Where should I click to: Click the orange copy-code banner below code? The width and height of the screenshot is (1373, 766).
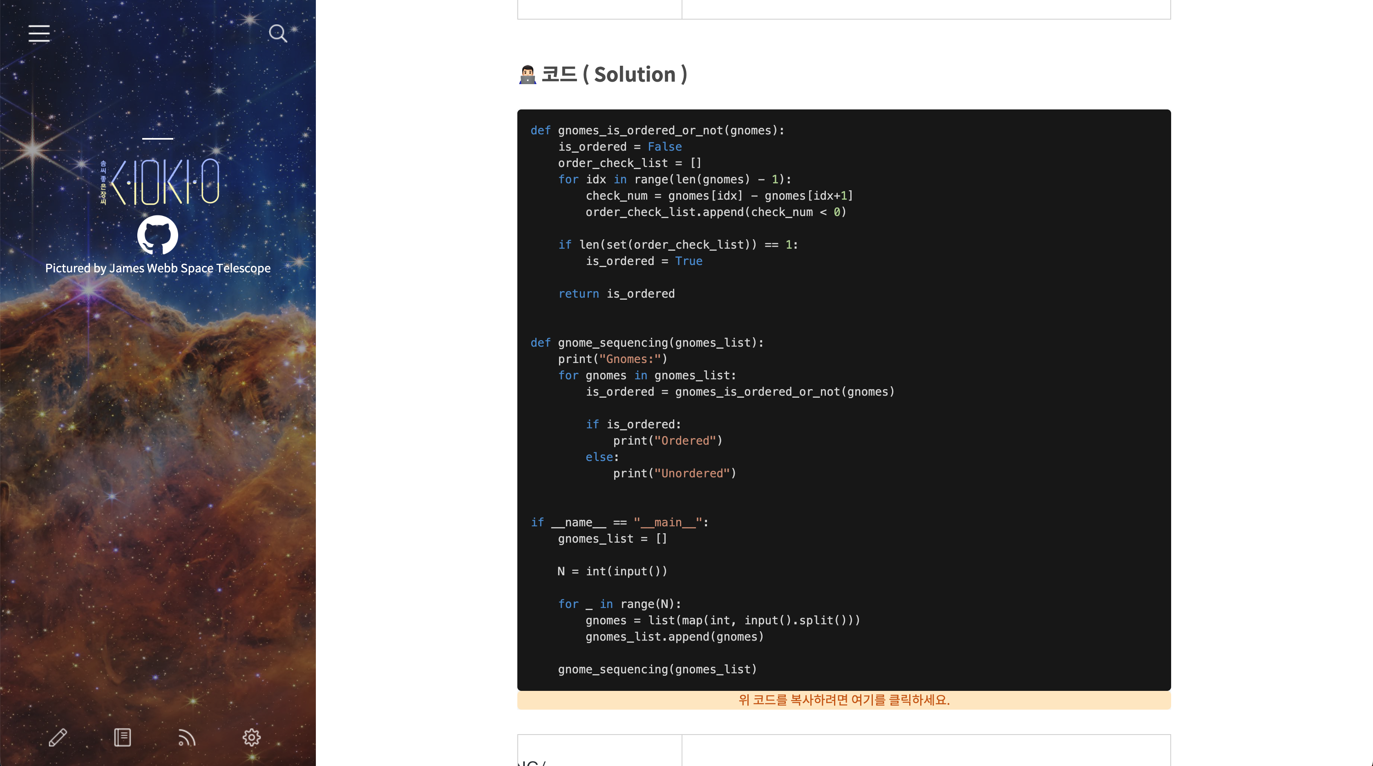point(844,700)
